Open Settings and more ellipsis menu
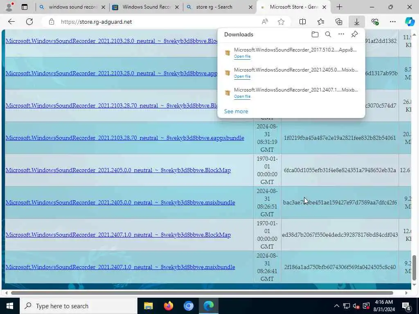Screen dimensions: 419x314 point(392,22)
